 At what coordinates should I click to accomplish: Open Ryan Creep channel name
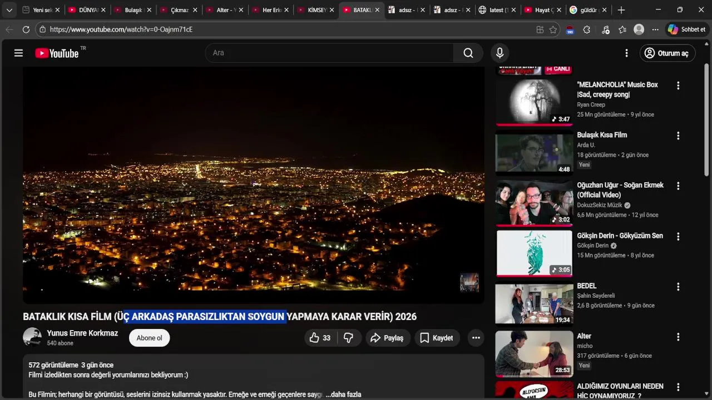591,104
